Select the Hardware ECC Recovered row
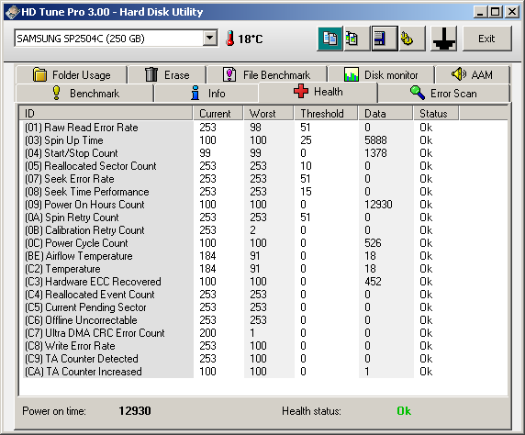Screen dimensions: 525x435 [263, 282]
